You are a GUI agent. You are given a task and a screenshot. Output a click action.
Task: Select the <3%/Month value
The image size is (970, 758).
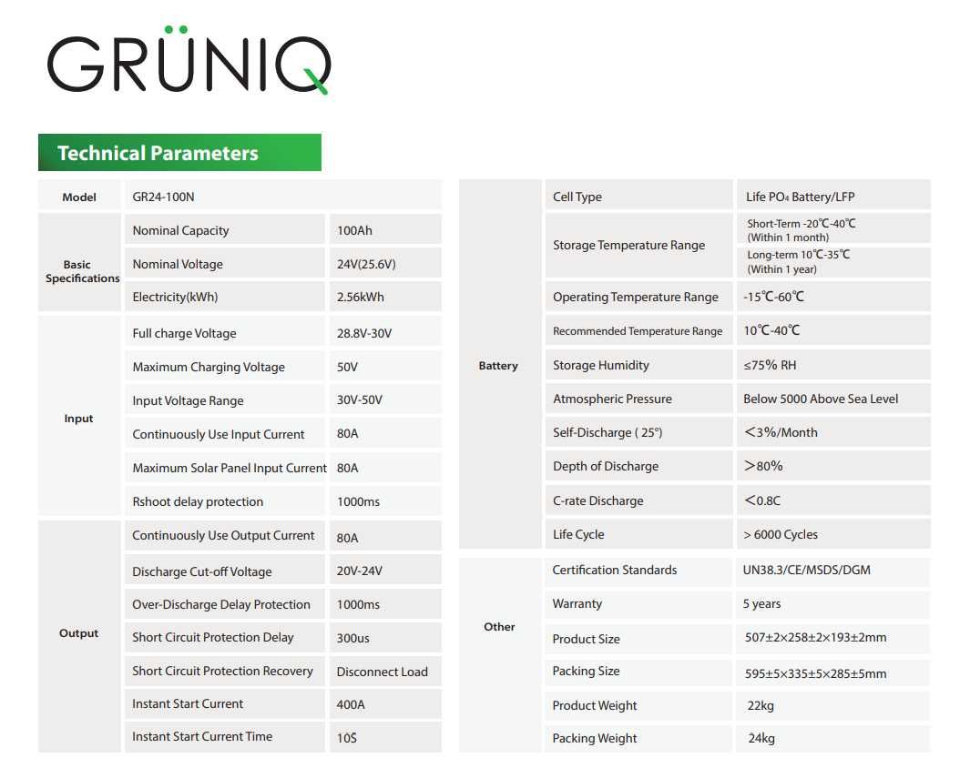pyautogui.click(x=780, y=432)
